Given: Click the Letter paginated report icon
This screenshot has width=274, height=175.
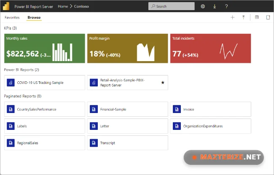Looking at the screenshot, I should [94, 126].
